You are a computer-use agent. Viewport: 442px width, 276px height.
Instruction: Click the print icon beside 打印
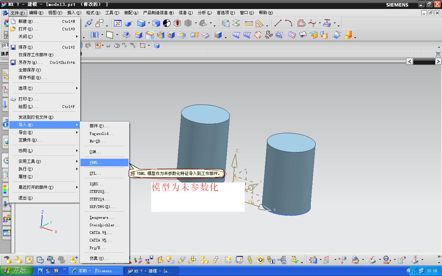[13, 99]
